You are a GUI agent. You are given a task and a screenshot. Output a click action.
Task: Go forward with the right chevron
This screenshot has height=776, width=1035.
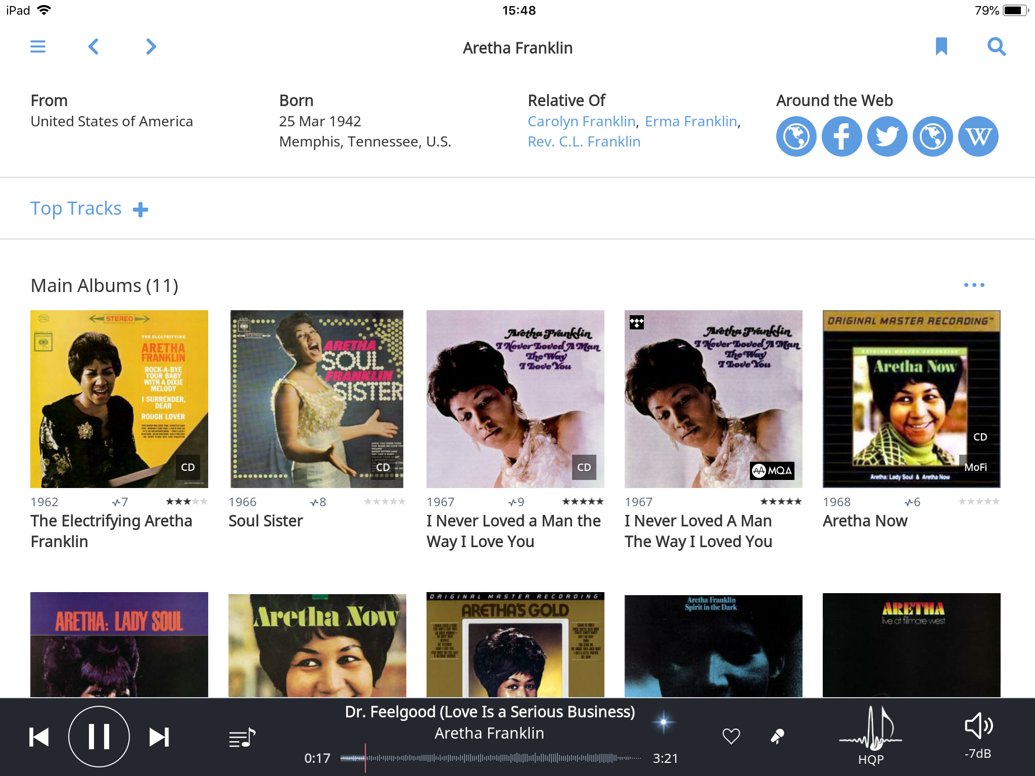pos(151,46)
